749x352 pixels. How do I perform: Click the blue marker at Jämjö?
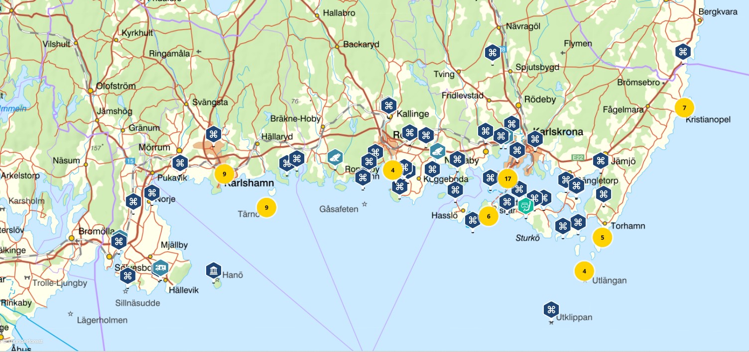601,161
